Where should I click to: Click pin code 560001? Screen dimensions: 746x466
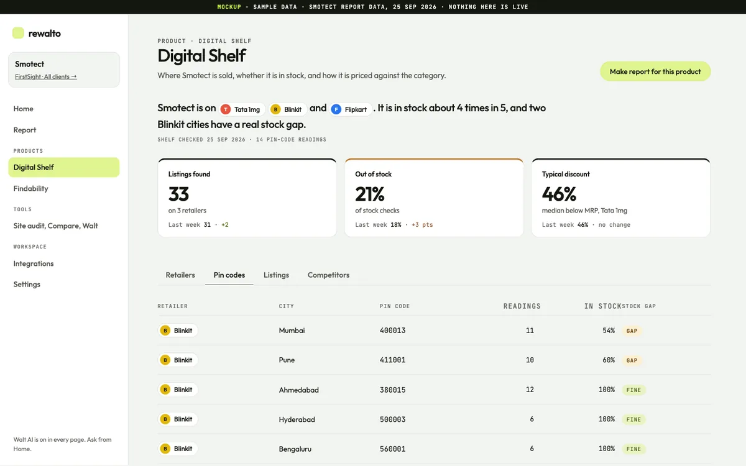[x=392, y=449]
